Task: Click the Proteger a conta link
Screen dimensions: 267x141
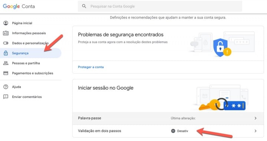Action: tap(91, 67)
